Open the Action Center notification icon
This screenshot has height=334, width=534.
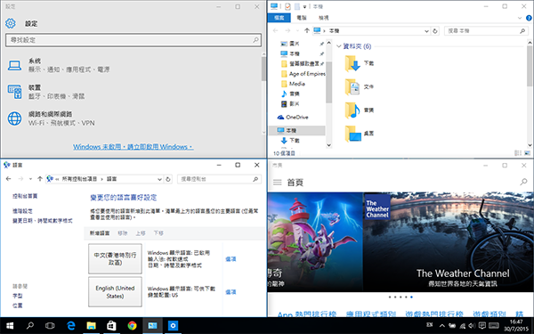(481, 325)
